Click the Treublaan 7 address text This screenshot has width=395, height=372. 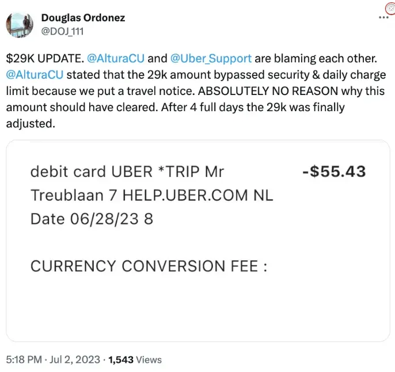tap(63, 195)
